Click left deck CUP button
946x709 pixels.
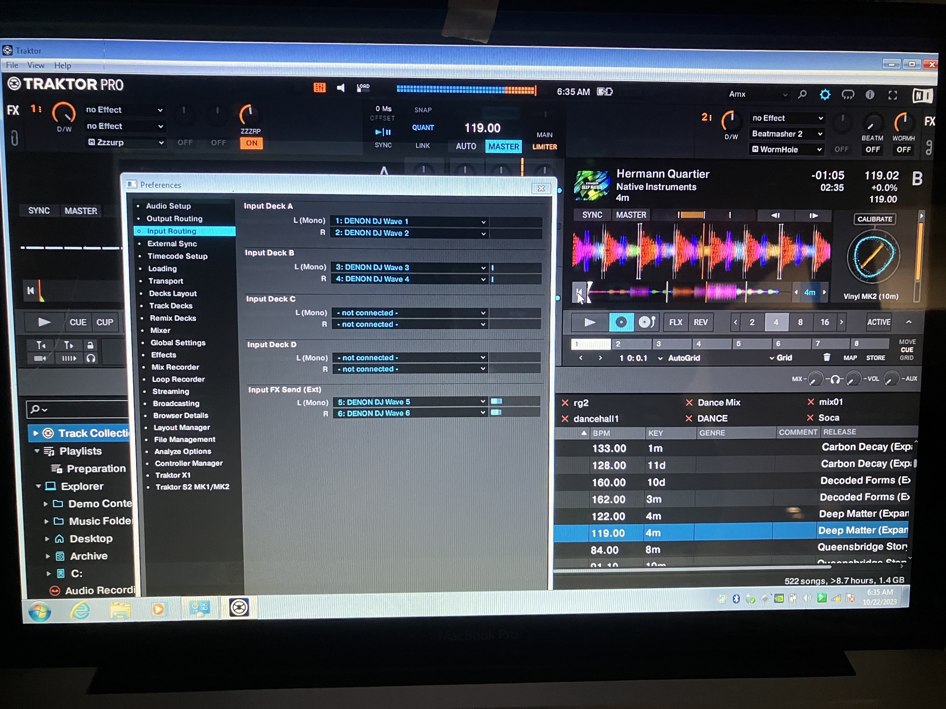coord(105,323)
